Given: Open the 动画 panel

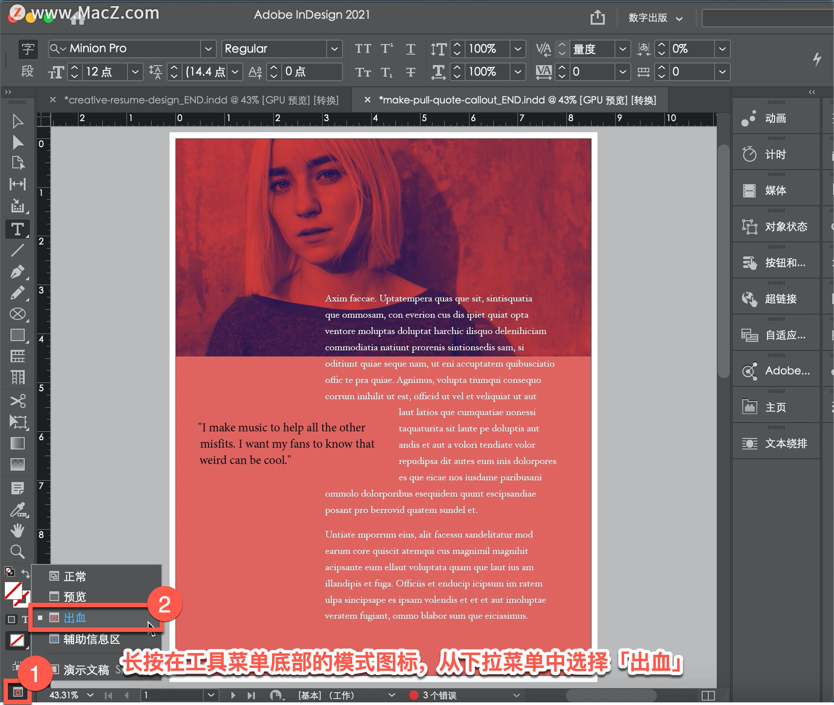Looking at the screenshot, I should 776,118.
